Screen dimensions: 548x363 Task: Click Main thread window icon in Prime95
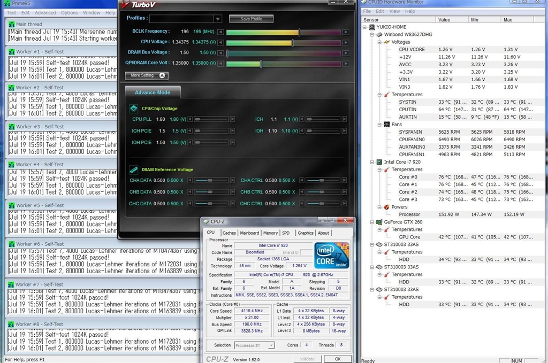11,24
